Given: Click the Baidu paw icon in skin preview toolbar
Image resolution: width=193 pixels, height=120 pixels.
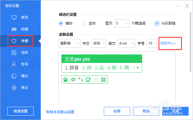Looking at the screenshot, I should tap(66, 80).
